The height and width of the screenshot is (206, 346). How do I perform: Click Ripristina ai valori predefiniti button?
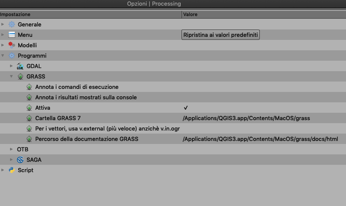point(221,35)
